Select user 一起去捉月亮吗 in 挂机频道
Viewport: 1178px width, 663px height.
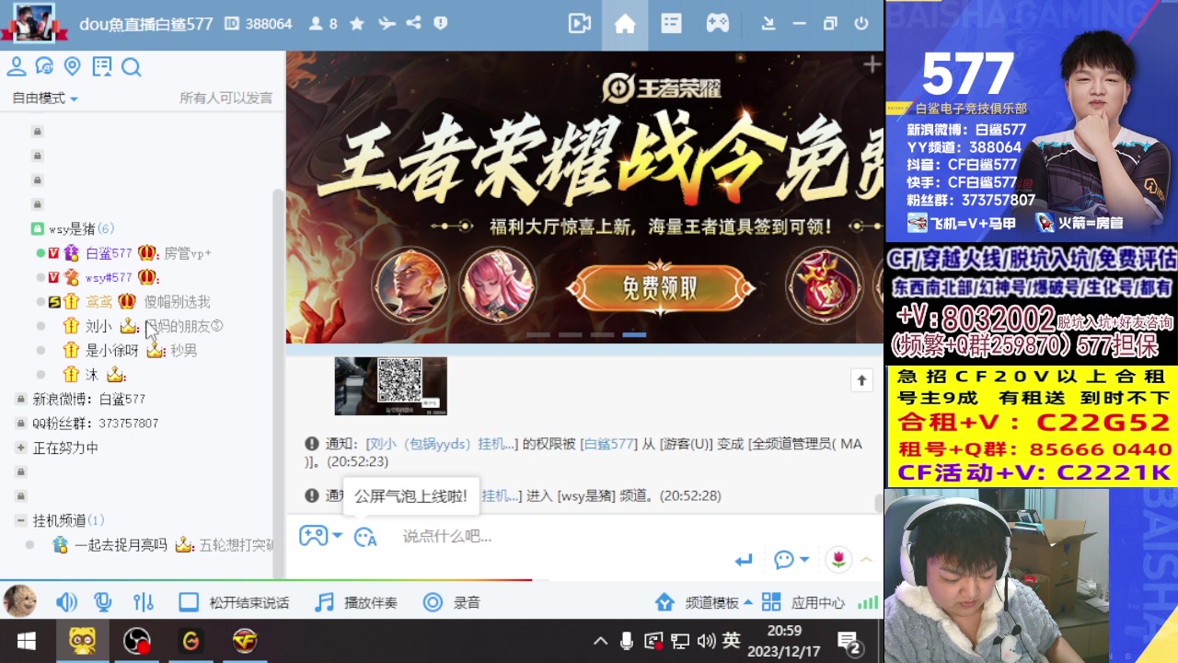point(121,545)
